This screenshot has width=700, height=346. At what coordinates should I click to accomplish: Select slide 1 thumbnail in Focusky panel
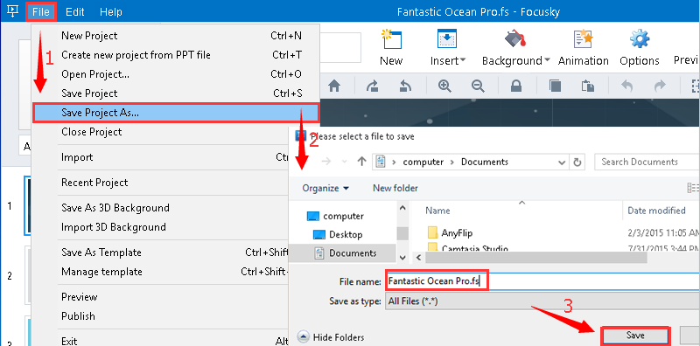(27, 206)
